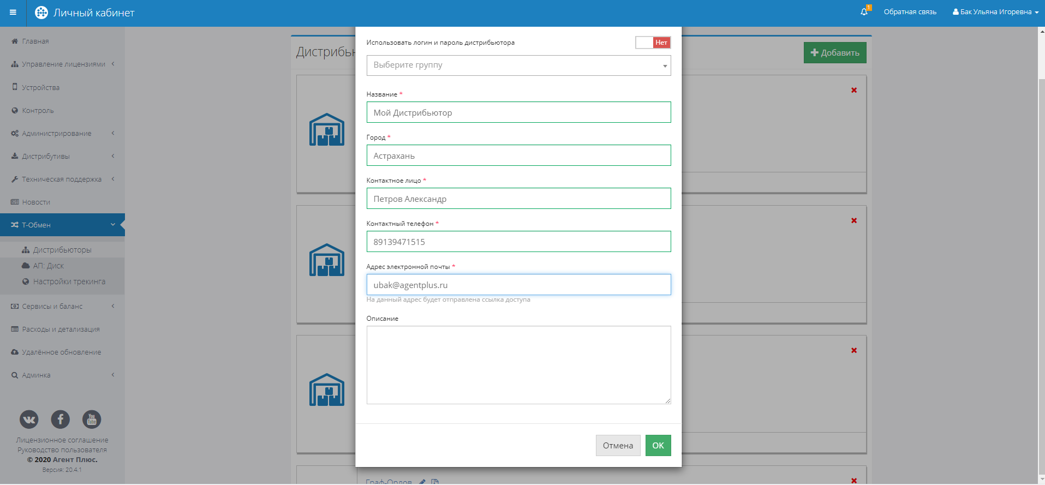Expand the Администрирование sidebar section
1045x485 pixels.
pos(63,134)
